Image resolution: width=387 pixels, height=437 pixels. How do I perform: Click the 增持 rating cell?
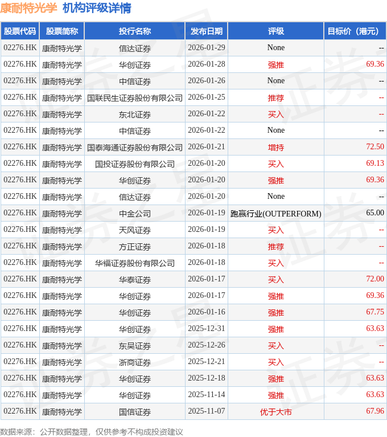point(275,148)
